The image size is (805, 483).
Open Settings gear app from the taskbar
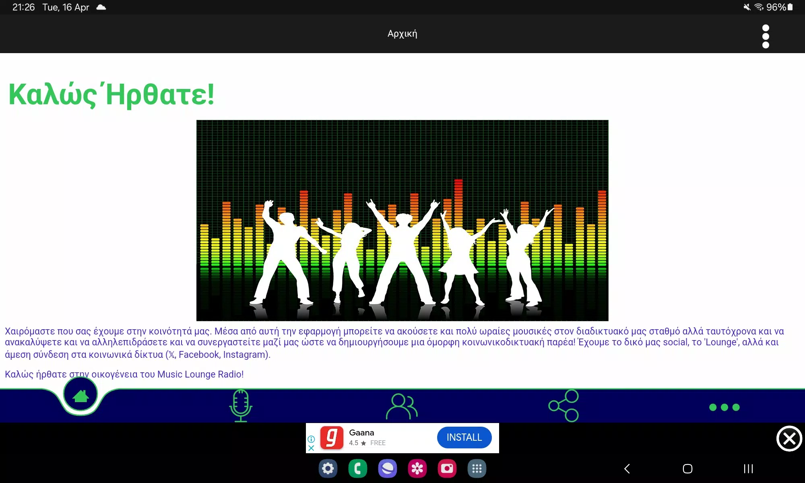click(x=328, y=469)
